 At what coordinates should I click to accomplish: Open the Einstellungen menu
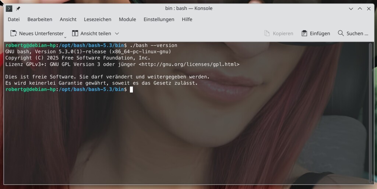point(159,19)
